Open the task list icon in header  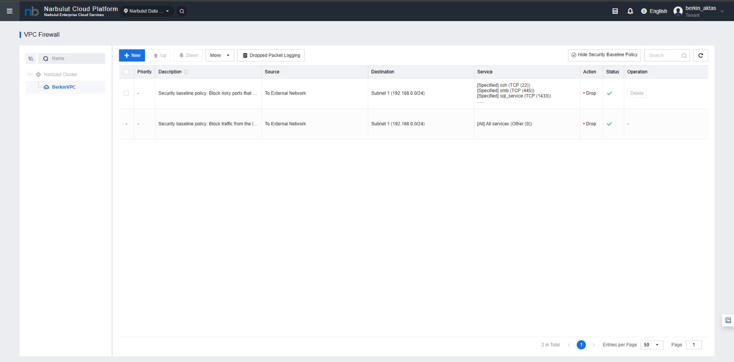coord(615,11)
